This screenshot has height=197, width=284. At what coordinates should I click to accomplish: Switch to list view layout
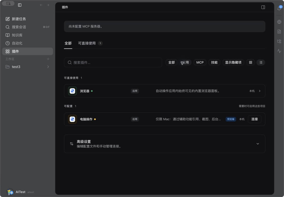261,62
